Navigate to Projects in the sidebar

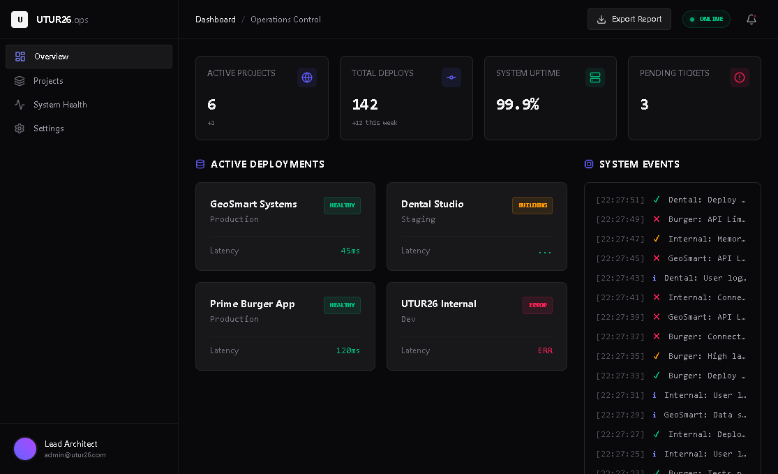[48, 81]
